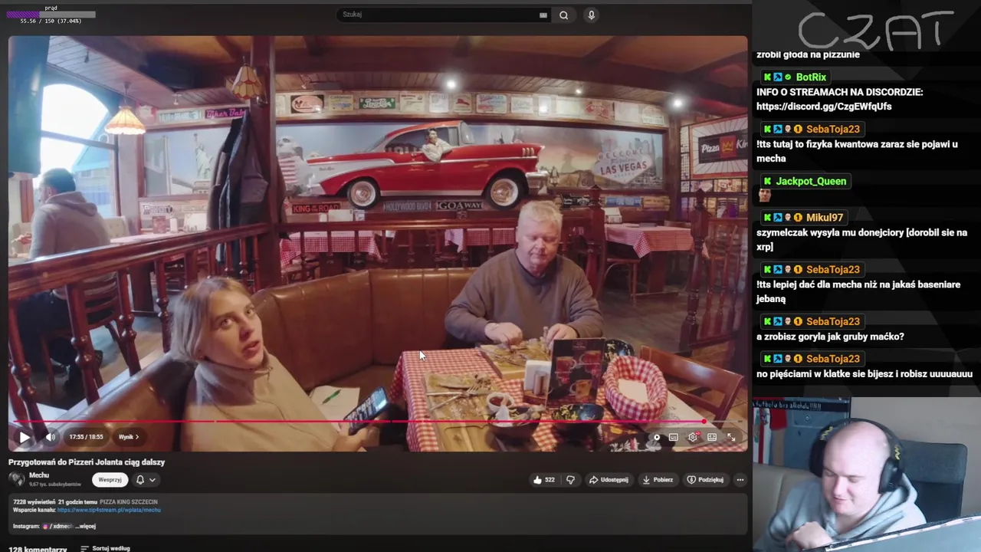Start voice search with microphone
The height and width of the screenshot is (552, 981).
point(591,15)
